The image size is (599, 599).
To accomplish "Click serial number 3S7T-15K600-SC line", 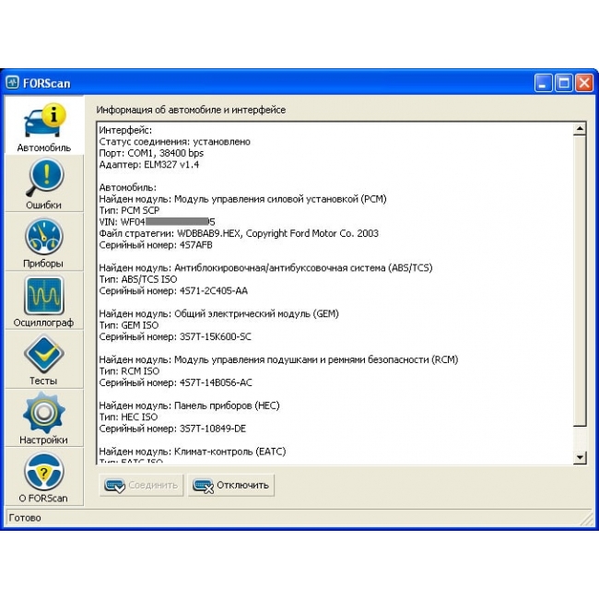I will (x=175, y=336).
